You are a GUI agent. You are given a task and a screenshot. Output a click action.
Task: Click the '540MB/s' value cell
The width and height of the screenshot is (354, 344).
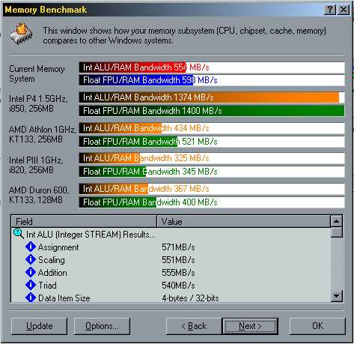pos(178,286)
